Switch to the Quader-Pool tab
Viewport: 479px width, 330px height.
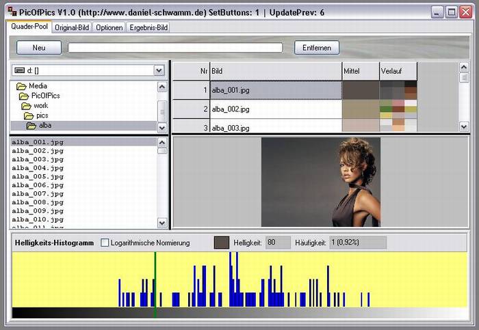[x=29, y=27]
